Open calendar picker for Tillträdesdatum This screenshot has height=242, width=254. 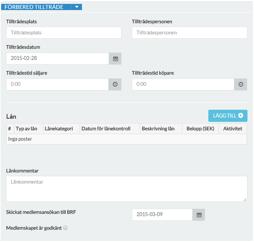[115, 58]
